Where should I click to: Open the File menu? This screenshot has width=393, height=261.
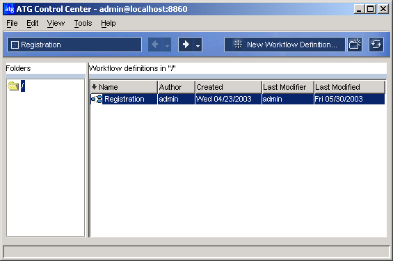pyautogui.click(x=12, y=24)
